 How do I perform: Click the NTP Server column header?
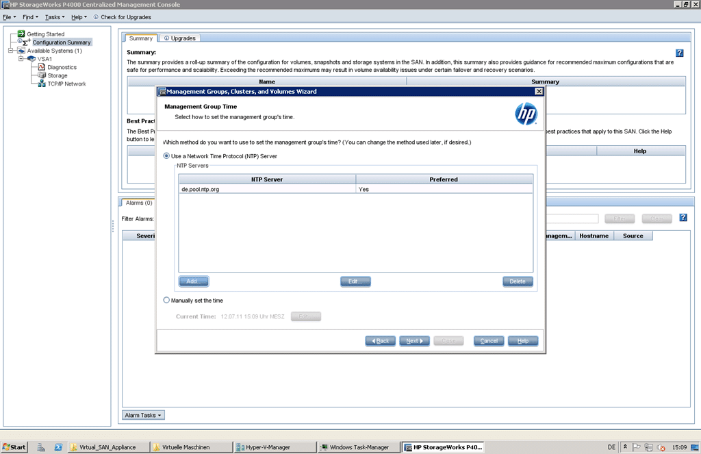pos(267,179)
